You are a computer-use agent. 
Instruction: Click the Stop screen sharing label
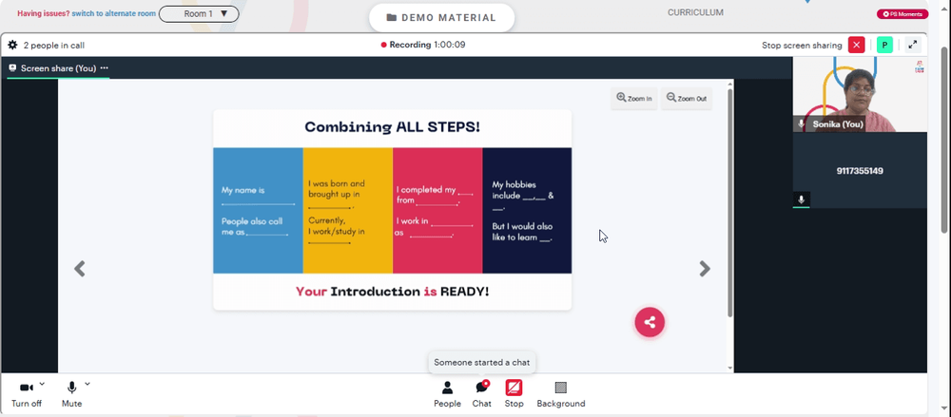[802, 45]
